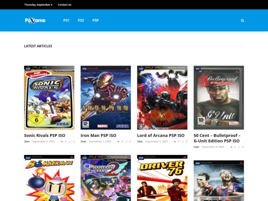Click the views eye icon under Lord of Arcana
Viewport: 268px width, 201px height.
pyautogui.click(x=175, y=141)
